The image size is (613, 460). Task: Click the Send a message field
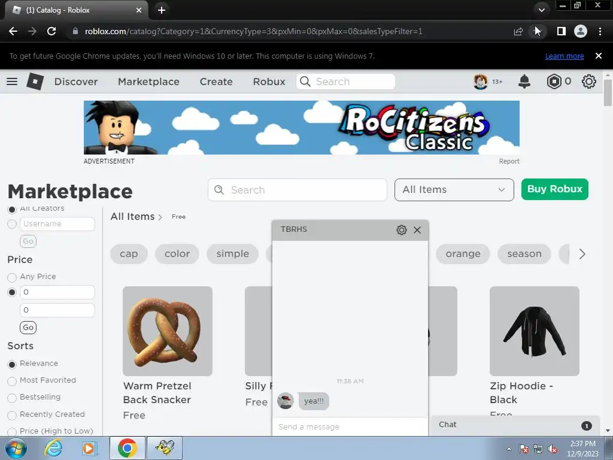coord(350,426)
